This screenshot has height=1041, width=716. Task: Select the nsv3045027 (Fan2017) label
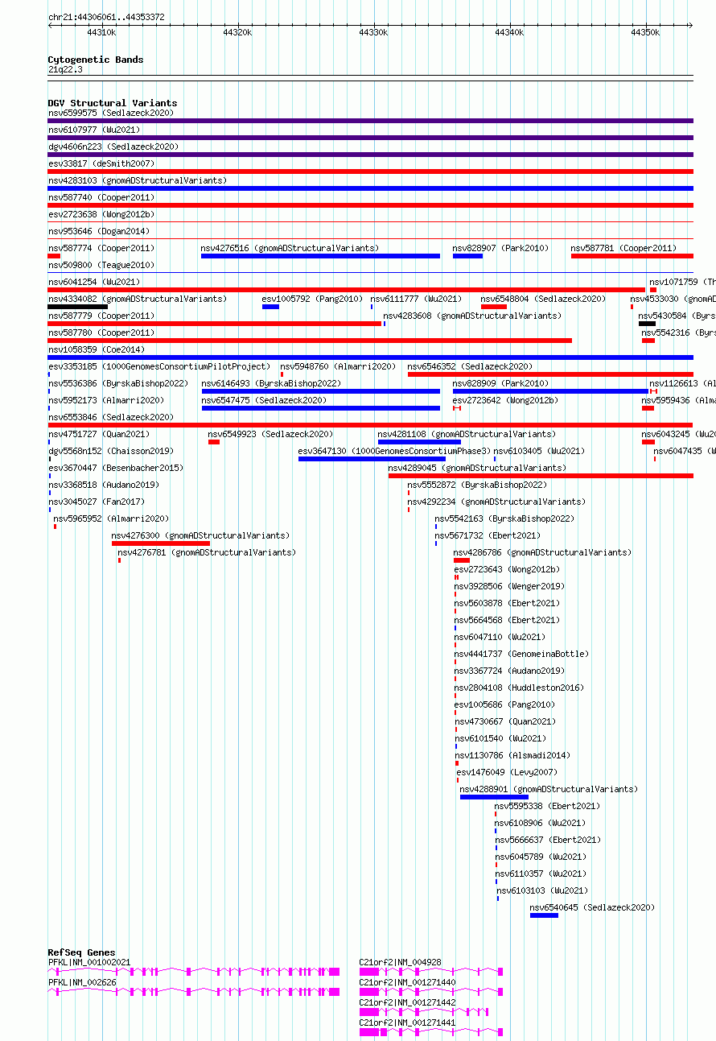[x=97, y=502]
